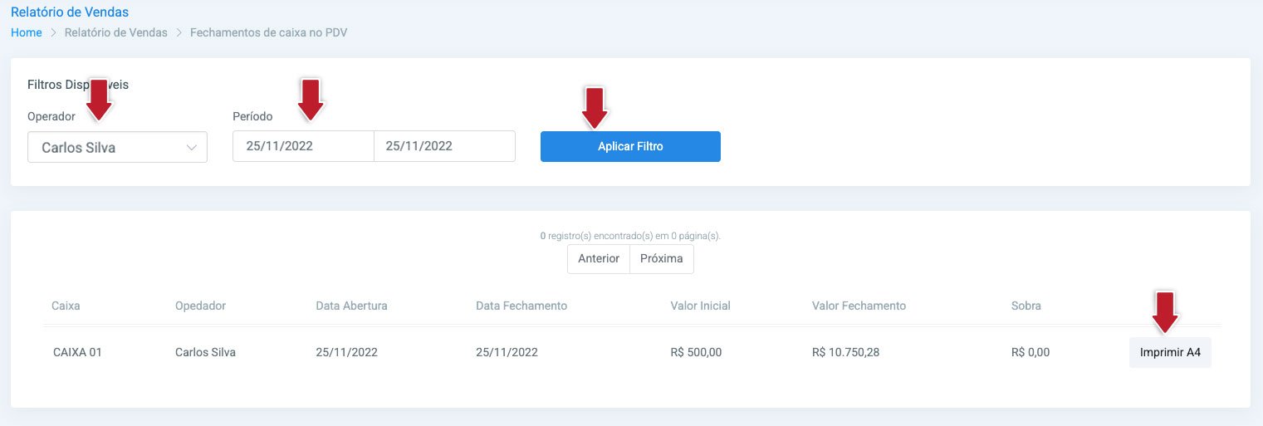Click the Data Fechamento column header
The height and width of the screenshot is (426, 1263).
click(521, 306)
